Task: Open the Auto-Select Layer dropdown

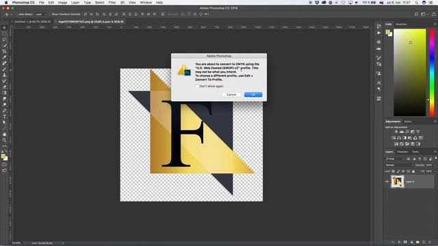Action: 41,14
